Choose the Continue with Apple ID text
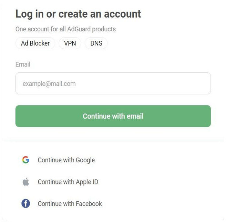Image resolution: width=226 pixels, height=222 pixels. click(68, 182)
